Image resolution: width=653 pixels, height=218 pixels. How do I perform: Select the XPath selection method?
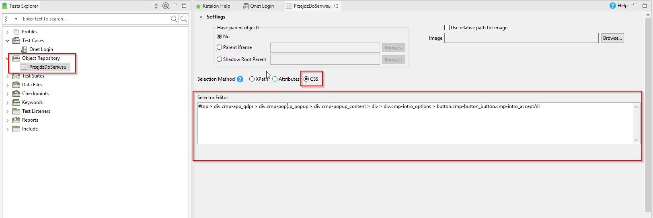(x=252, y=79)
